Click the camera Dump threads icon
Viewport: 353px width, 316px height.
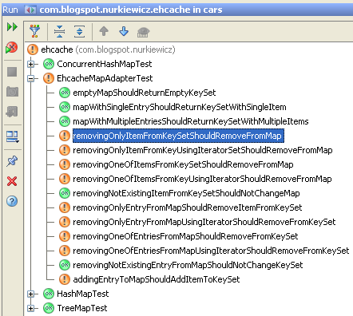12,92
